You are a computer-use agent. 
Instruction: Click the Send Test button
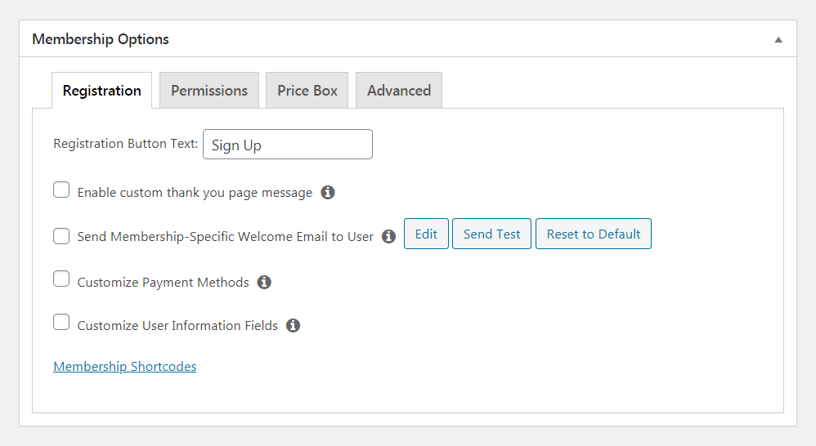(x=491, y=234)
